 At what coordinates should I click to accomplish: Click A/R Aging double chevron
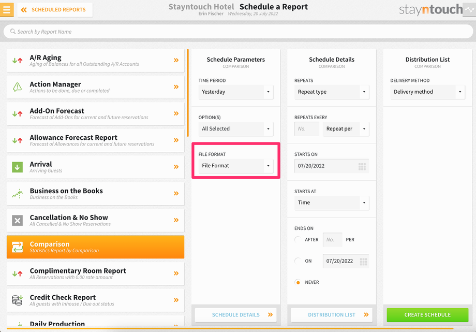(x=176, y=60)
